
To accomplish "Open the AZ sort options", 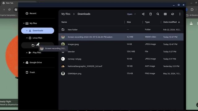I will tap(173, 14).
